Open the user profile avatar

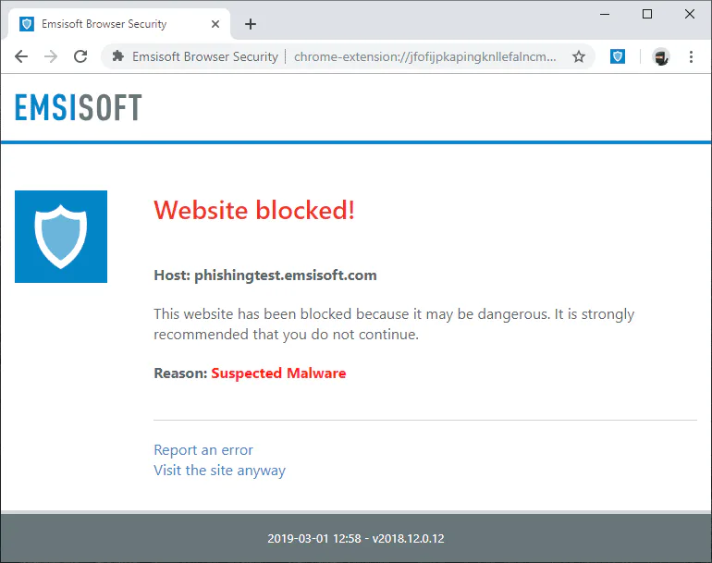click(661, 56)
